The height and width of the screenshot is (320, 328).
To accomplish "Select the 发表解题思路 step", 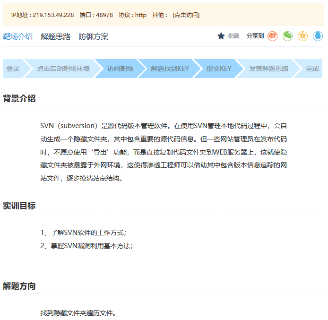I will tap(268, 69).
